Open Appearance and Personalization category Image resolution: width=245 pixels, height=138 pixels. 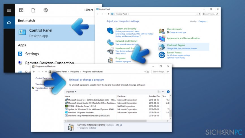(x=183, y=38)
